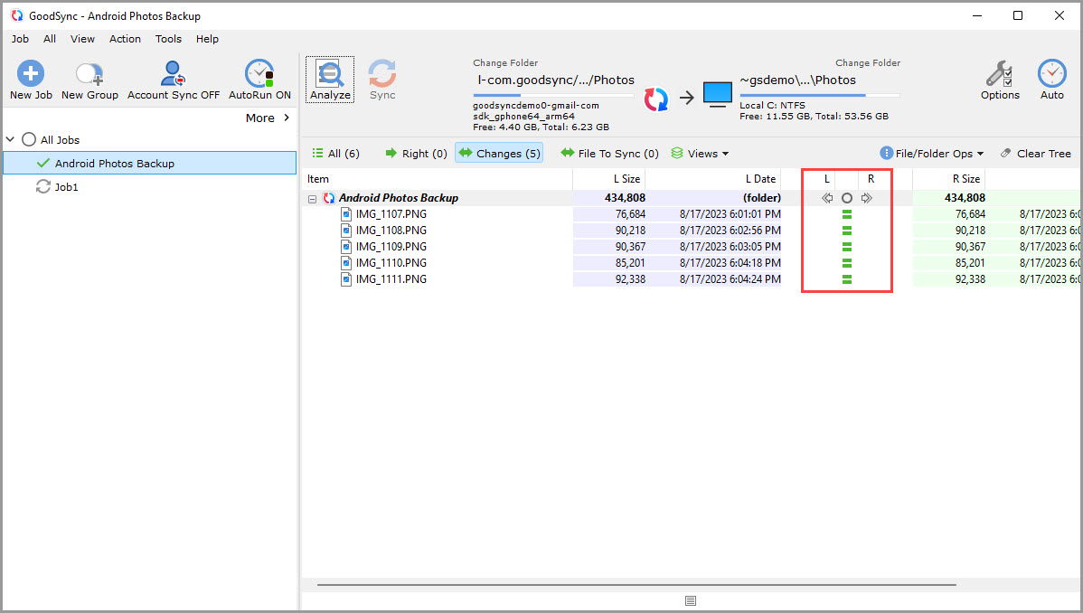
Task: Click the L Size value 76,684
Action: pos(631,214)
